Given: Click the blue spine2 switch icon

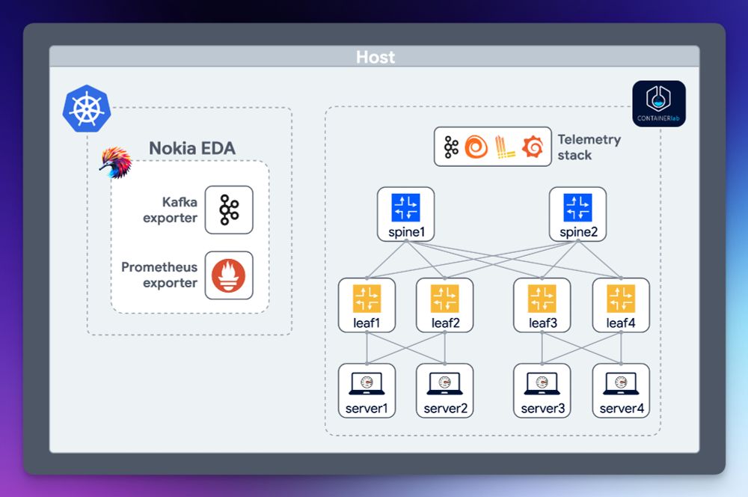Looking at the screenshot, I should (x=577, y=207).
